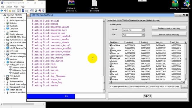Click the blue Help question mark icon
The height and width of the screenshot is (108, 192).
point(23,11)
